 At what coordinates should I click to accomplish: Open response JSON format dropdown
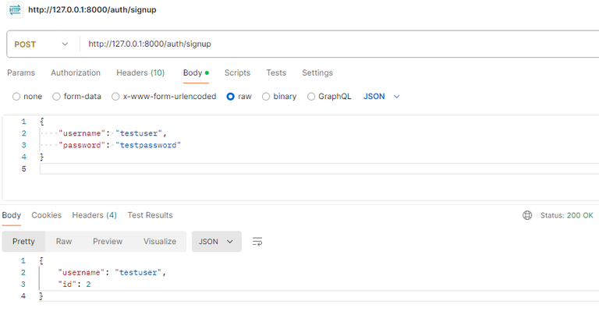[x=216, y=242]
